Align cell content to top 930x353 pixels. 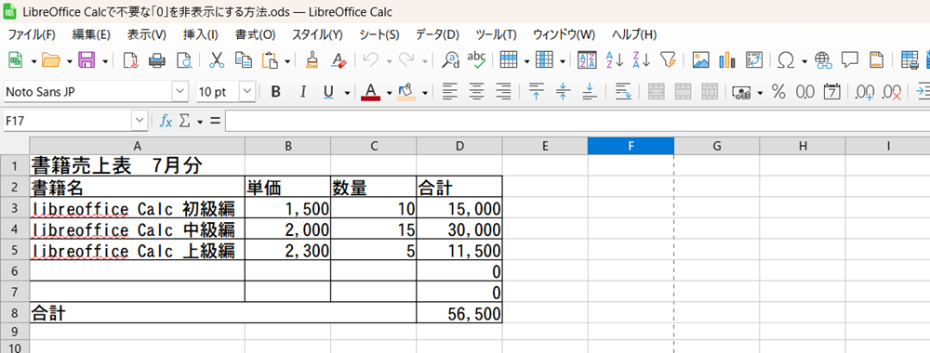click(x=537, y=92)
